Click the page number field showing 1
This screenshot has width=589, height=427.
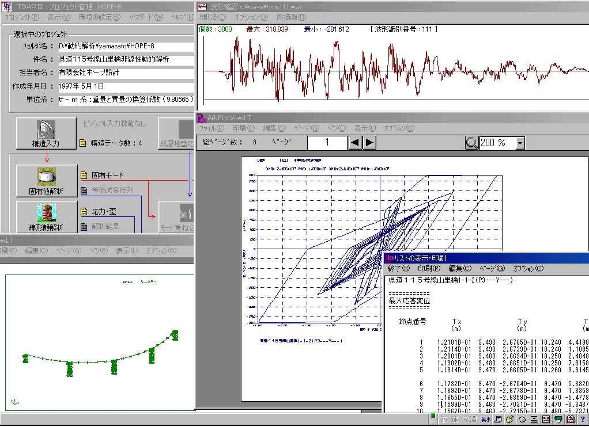point(327,143)
